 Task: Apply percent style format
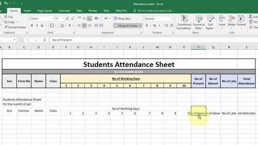pos(154,25)
